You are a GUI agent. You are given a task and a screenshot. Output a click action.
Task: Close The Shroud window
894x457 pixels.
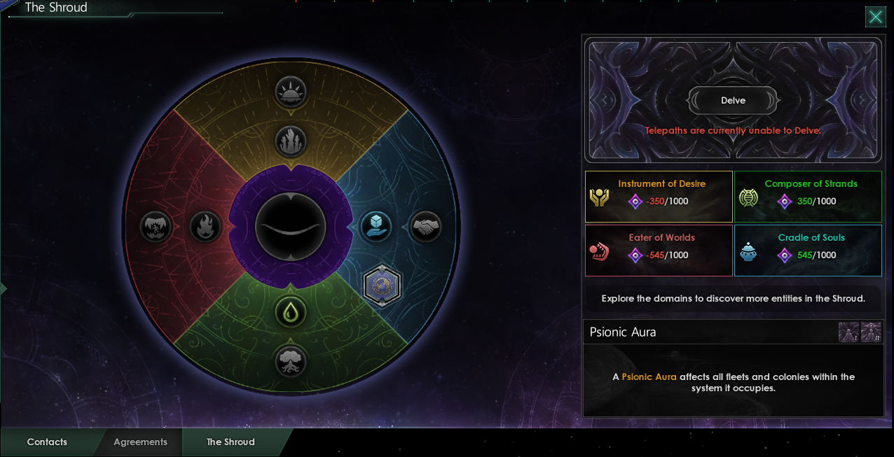[876, 17]
